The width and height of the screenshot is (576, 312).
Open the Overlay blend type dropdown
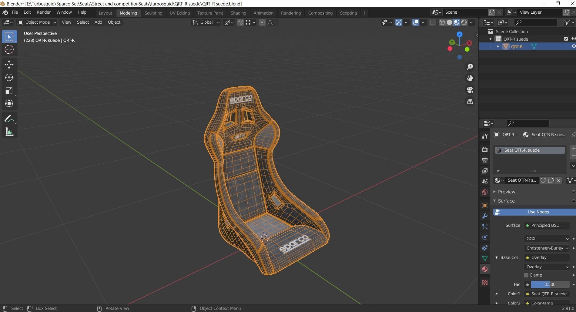(547, 267)
